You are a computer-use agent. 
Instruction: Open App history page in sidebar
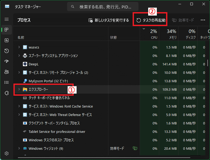[7, 51]
